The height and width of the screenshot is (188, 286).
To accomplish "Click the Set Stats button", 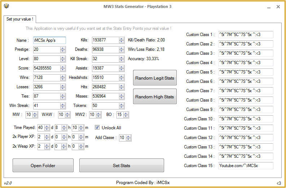I will pos(122,165).
